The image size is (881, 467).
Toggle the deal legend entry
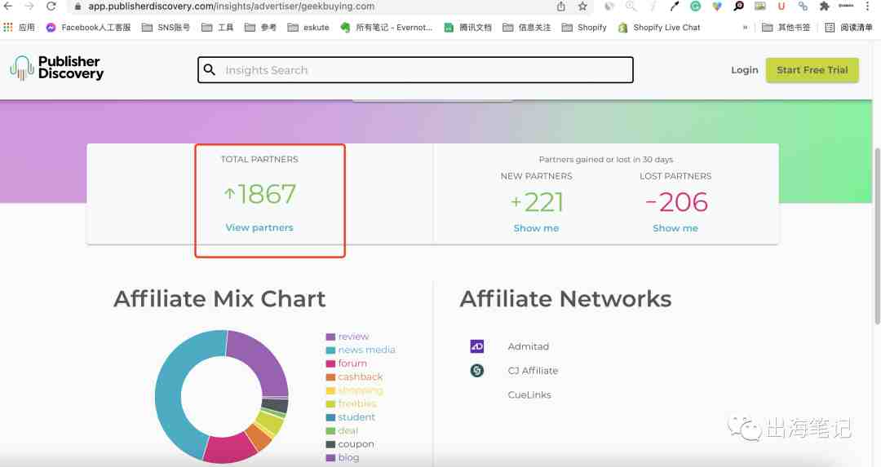(x=342, y=430)
